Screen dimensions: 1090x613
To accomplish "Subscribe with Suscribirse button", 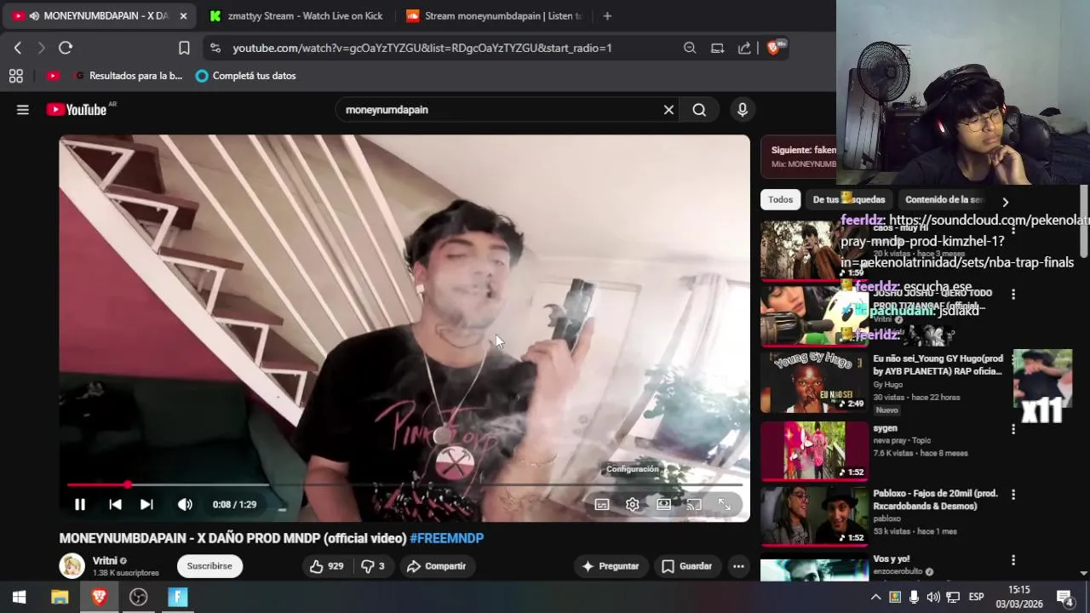I will tap(209, 566).
